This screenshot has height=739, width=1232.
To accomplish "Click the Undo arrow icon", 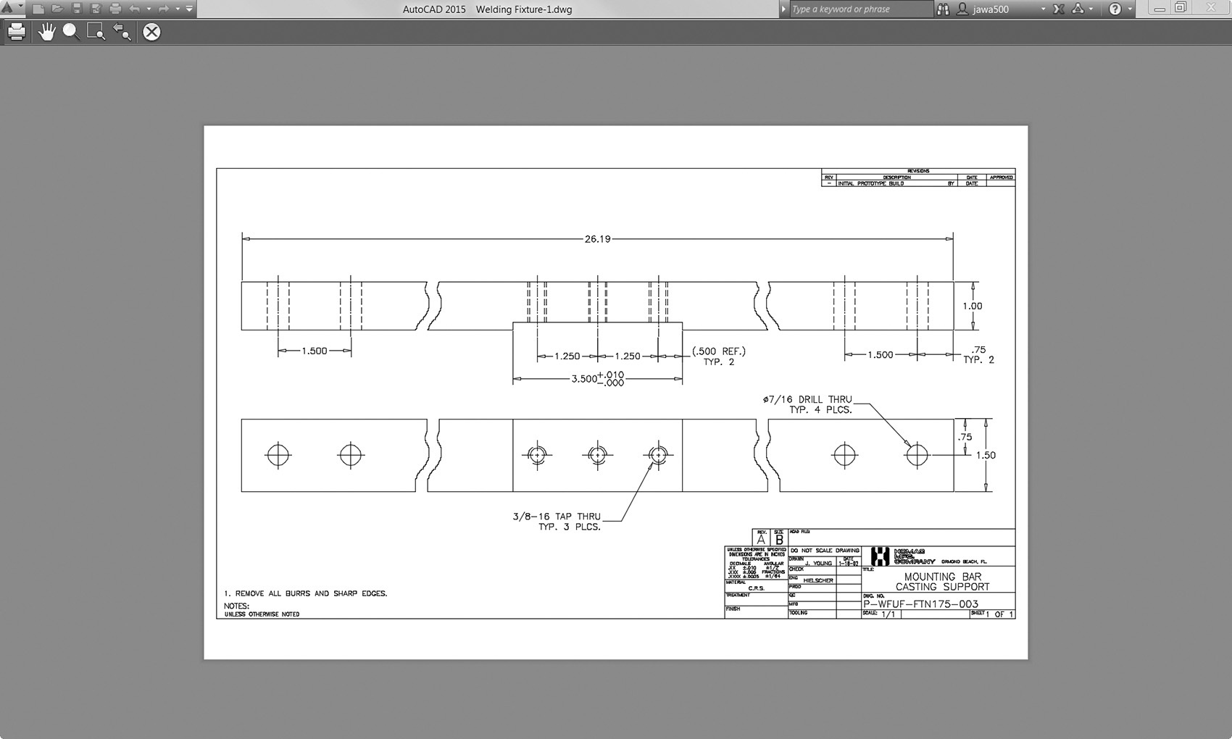I will [135, 9].
